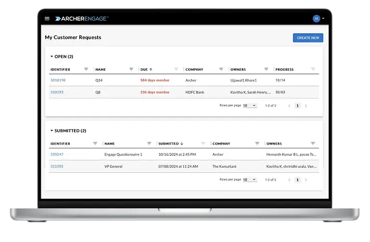Filter Open table by Name
The image size is (370, 242).
[x=131, y=69]
